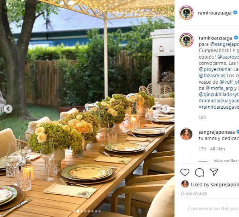Open the ramiroarzuaga profile picture in the header

click(186, 13)
